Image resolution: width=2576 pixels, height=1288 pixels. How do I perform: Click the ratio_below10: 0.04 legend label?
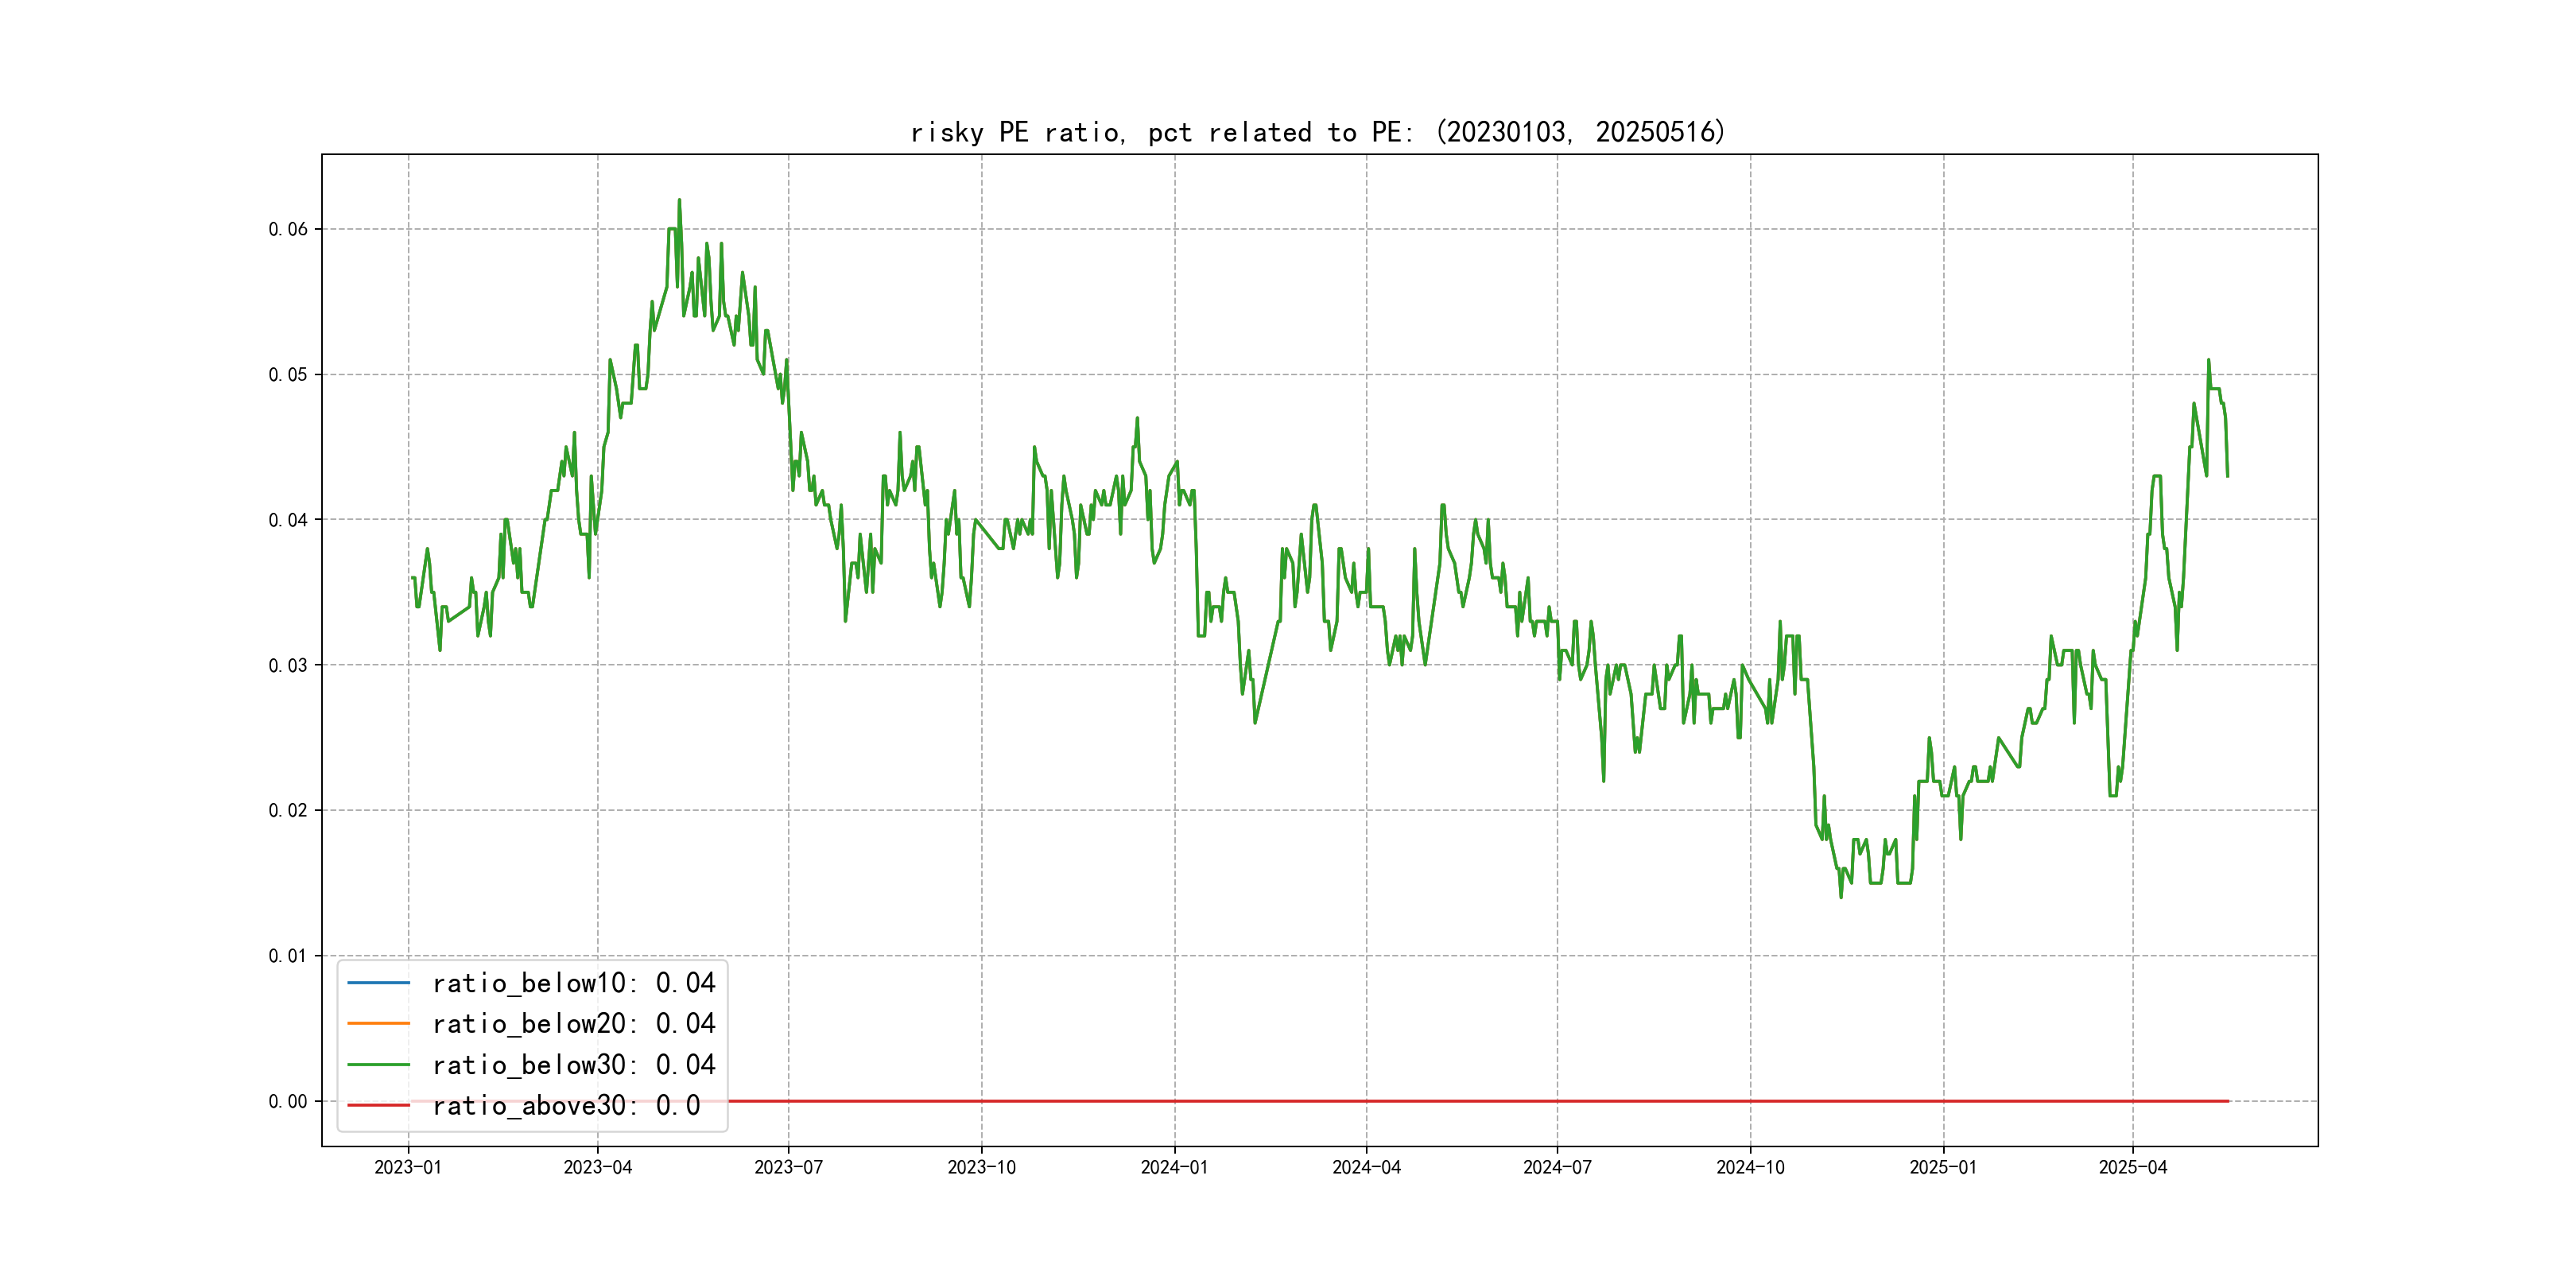573,983
